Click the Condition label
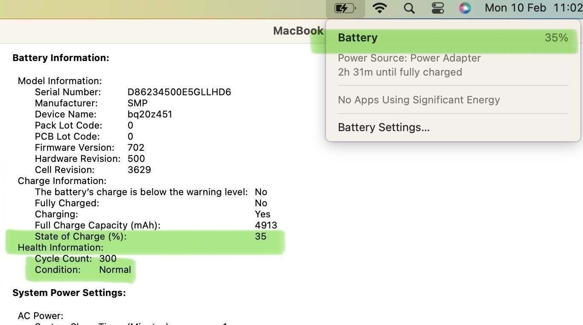This screenshot has height=325, width=583. coord(58,269)
